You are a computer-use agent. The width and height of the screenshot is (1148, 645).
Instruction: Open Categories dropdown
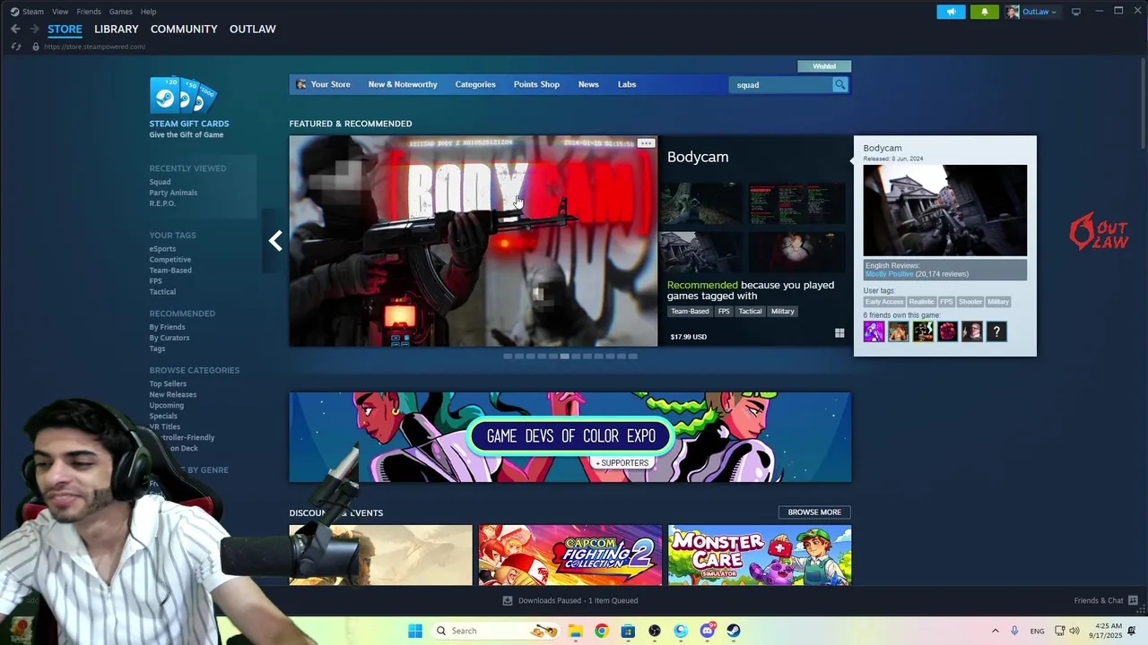[475, 84]
